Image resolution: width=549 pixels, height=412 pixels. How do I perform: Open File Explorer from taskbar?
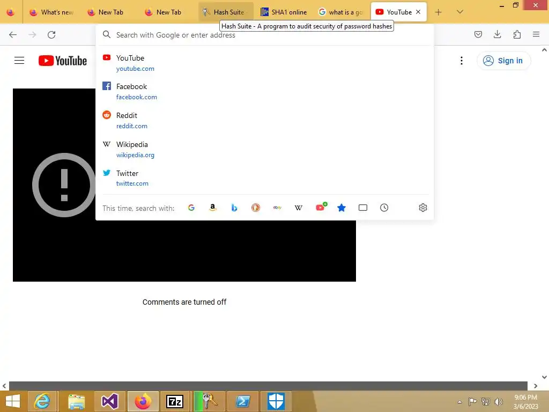76,401
